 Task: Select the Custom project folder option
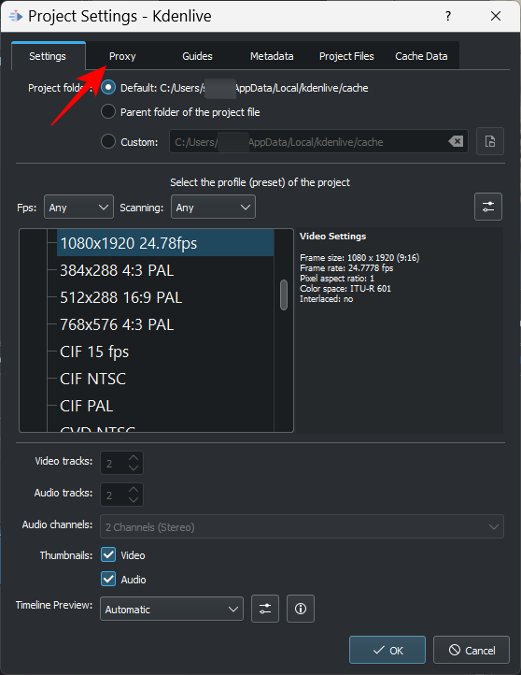pos(108,141)
